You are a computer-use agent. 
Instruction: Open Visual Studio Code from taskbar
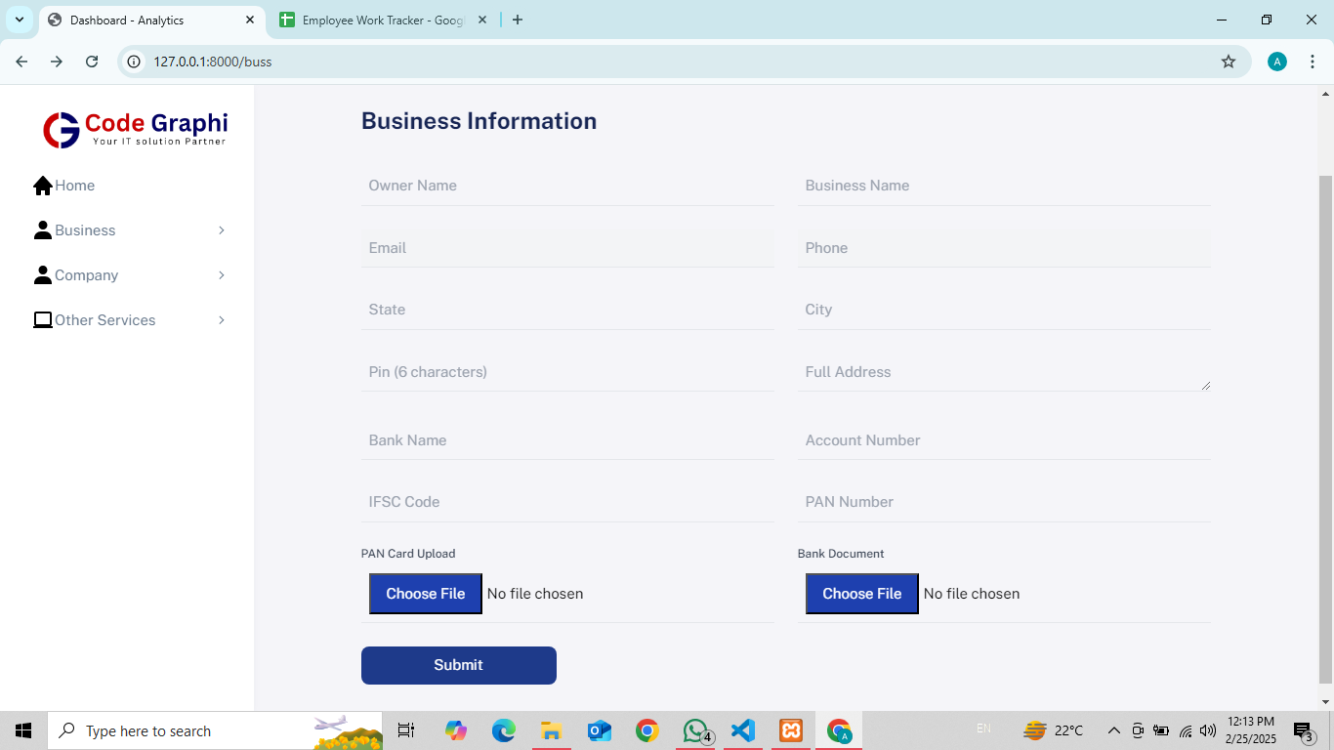tap(743, 730)
